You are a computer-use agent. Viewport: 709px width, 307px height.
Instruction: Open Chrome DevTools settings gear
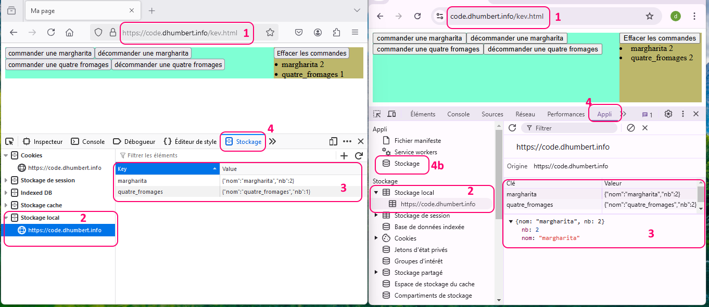tap(668, 114)
